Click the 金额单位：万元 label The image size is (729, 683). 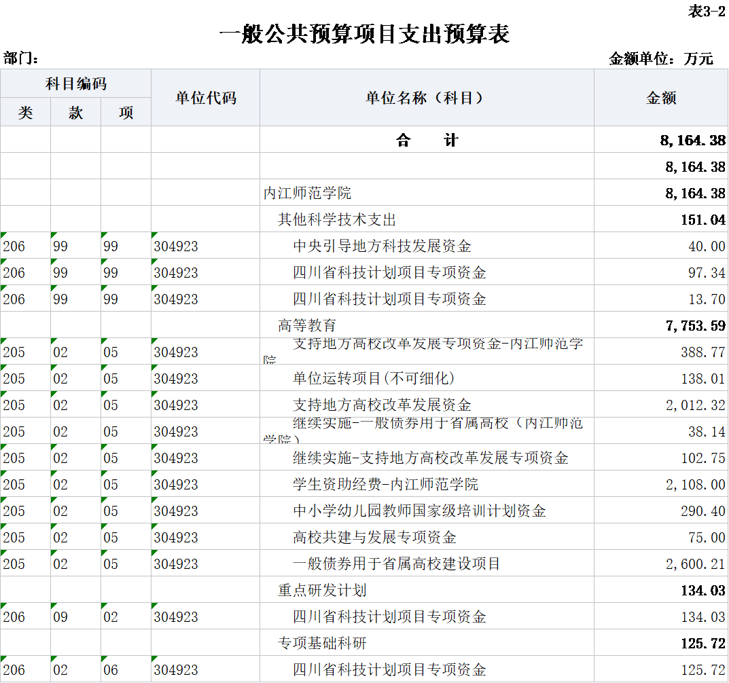click(x=661, y=58)
